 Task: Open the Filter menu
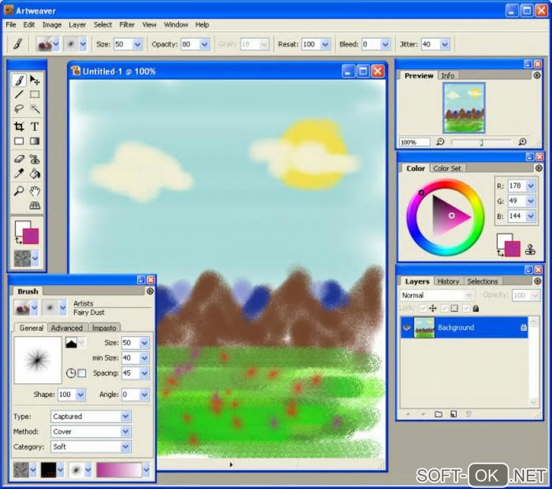click(x=127, y=25)
